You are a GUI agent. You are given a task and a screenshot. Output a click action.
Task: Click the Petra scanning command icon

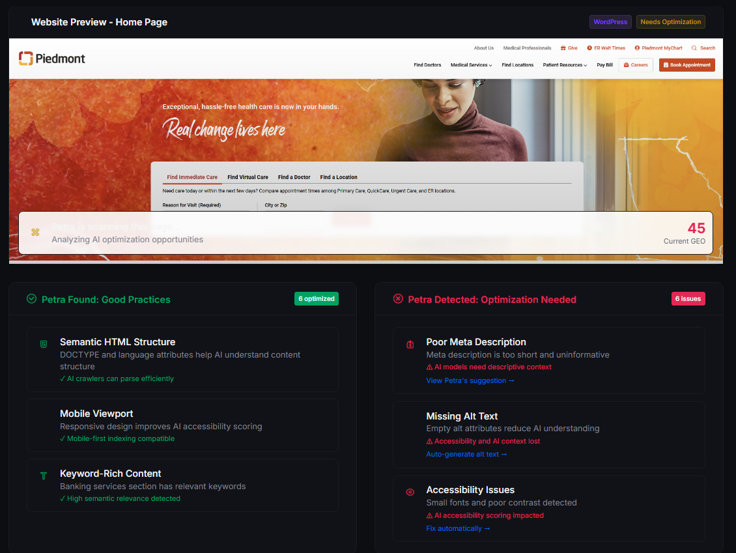coord(35,233)
